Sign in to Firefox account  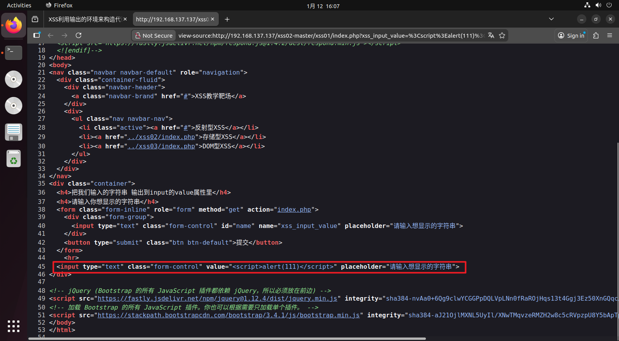(571, 35)
